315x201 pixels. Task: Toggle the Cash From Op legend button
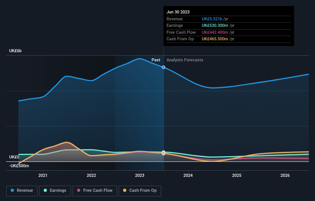click(140, 191)
